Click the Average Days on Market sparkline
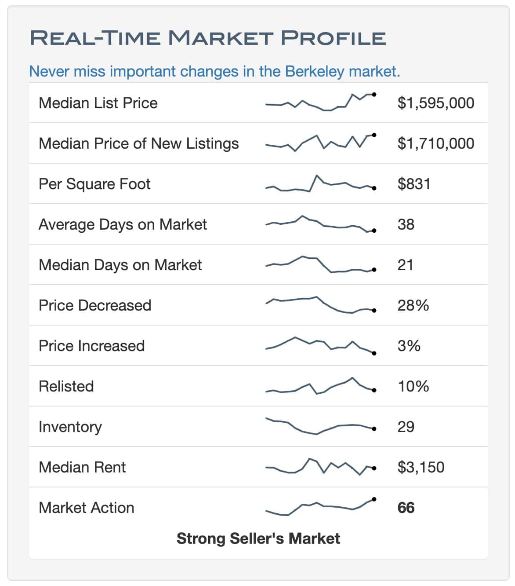Viewport: 515px width, 586px height. pyautogui.click(x=321, y=224)
